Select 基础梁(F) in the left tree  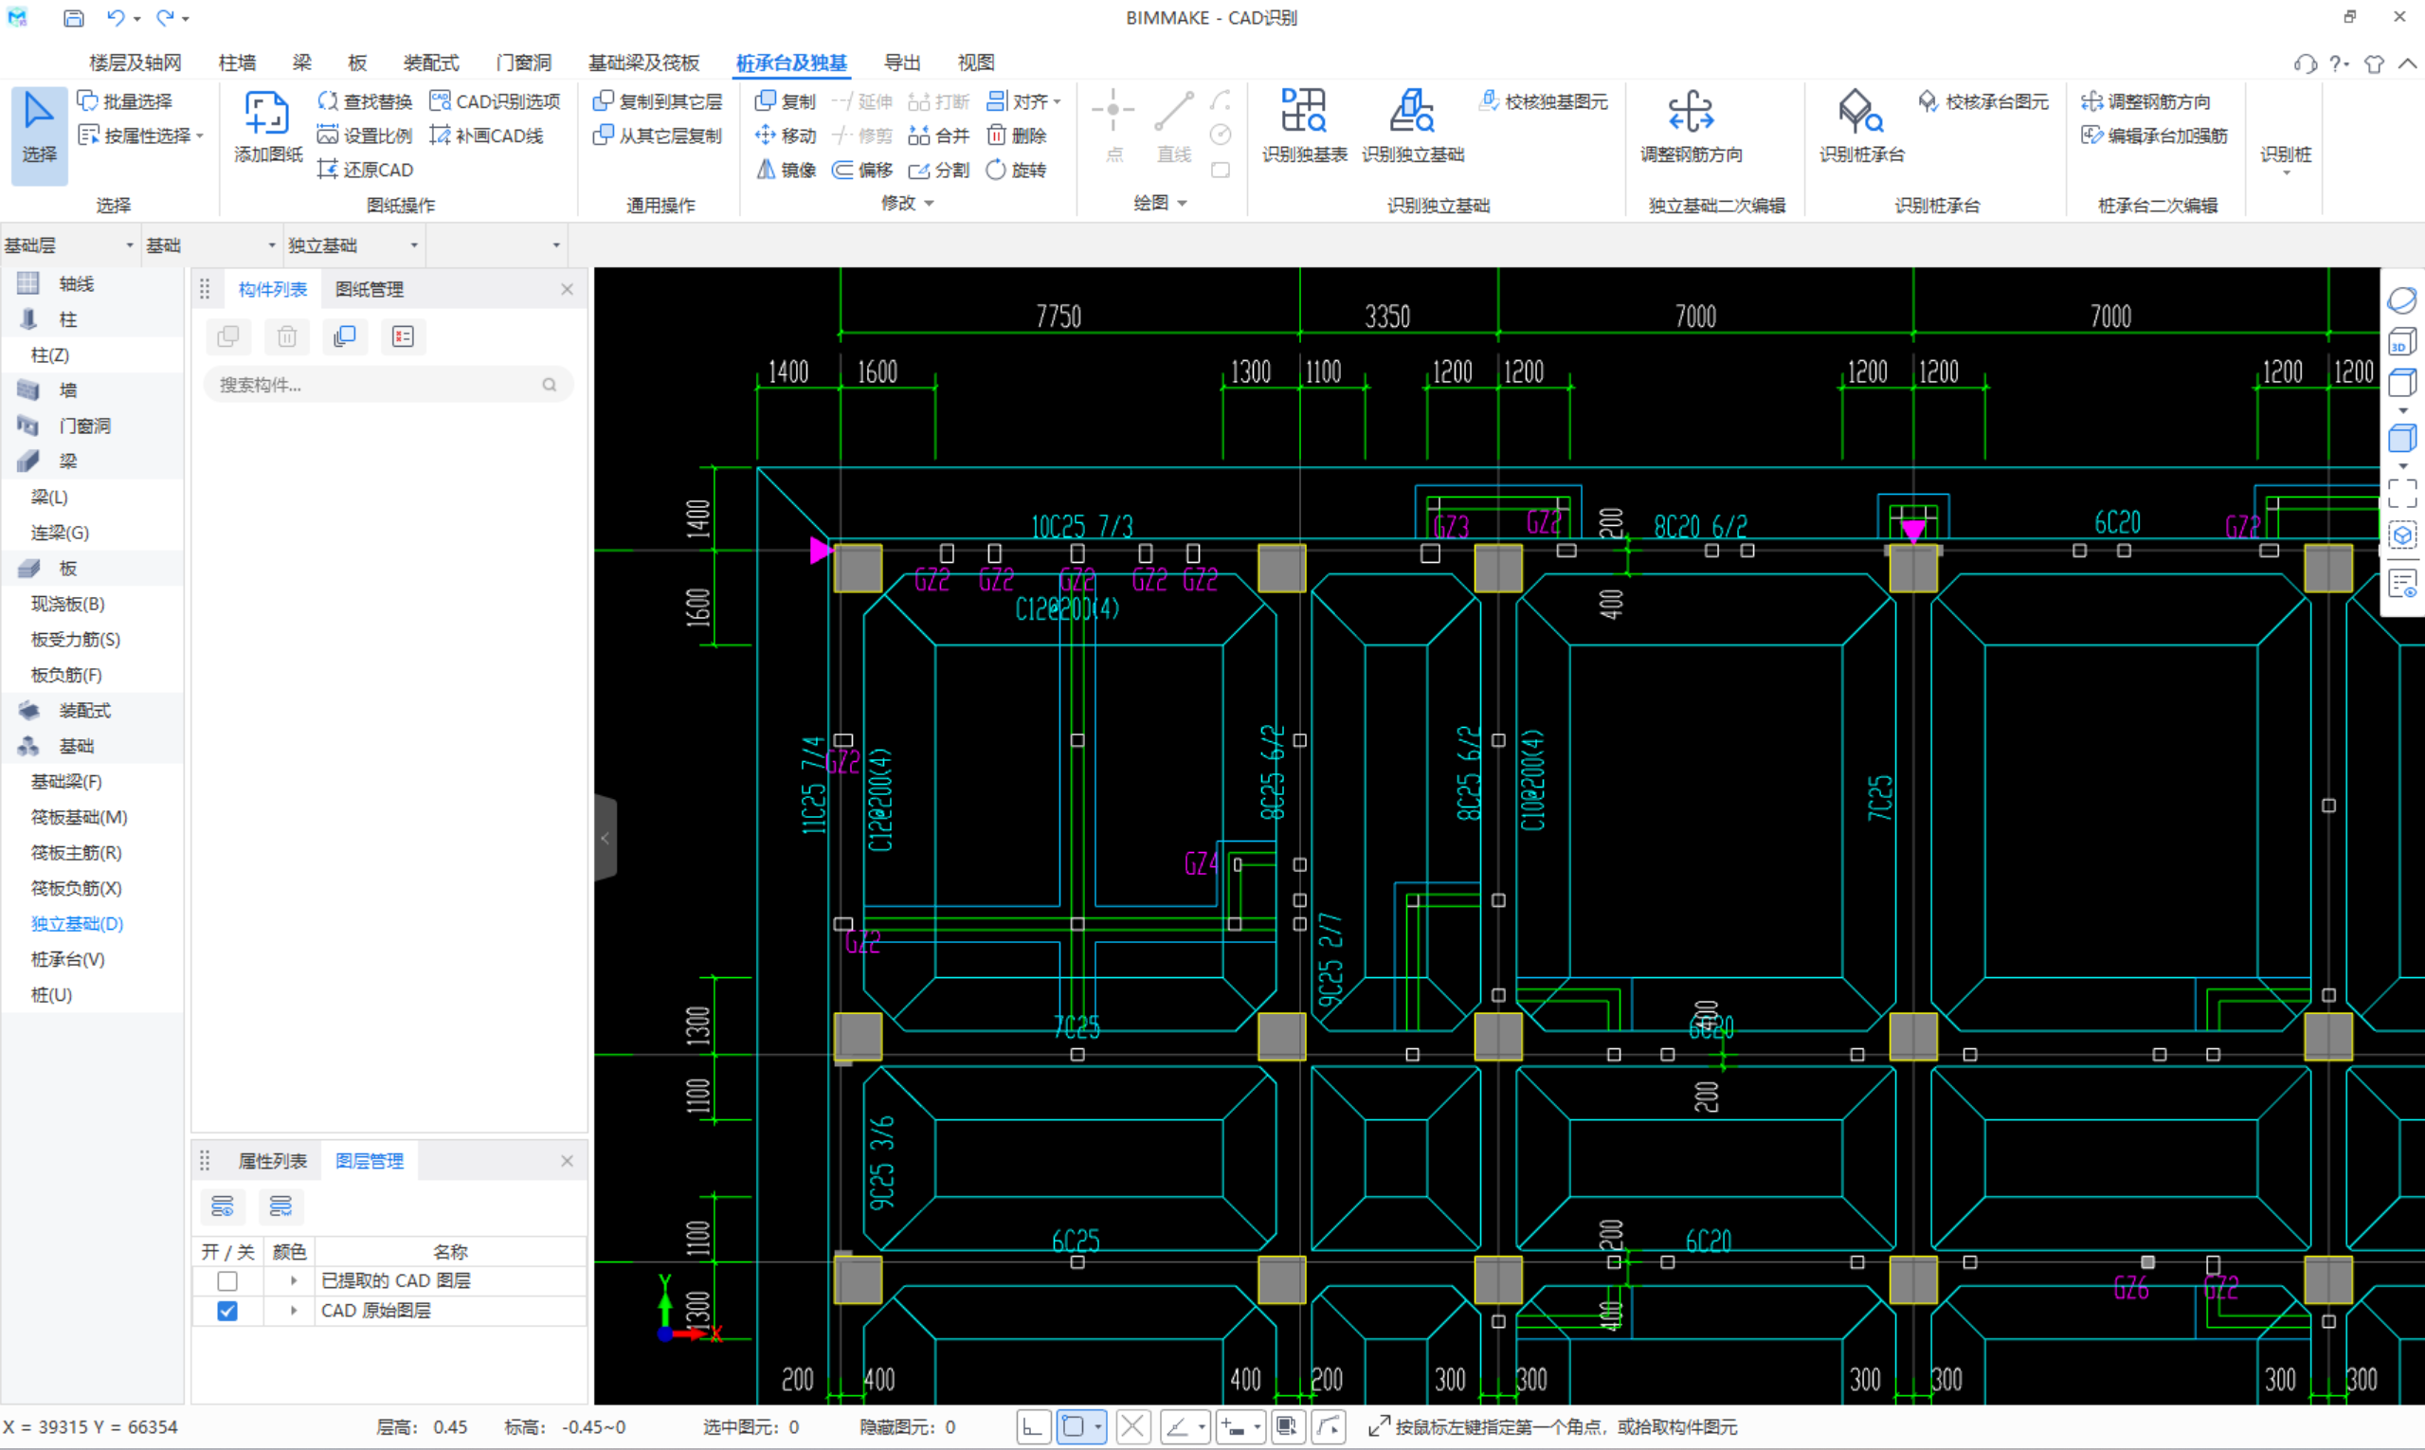coord(65,782)
